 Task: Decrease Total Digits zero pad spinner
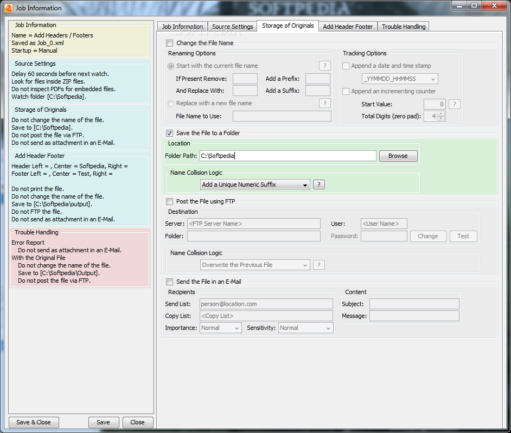tap(440, 118)
